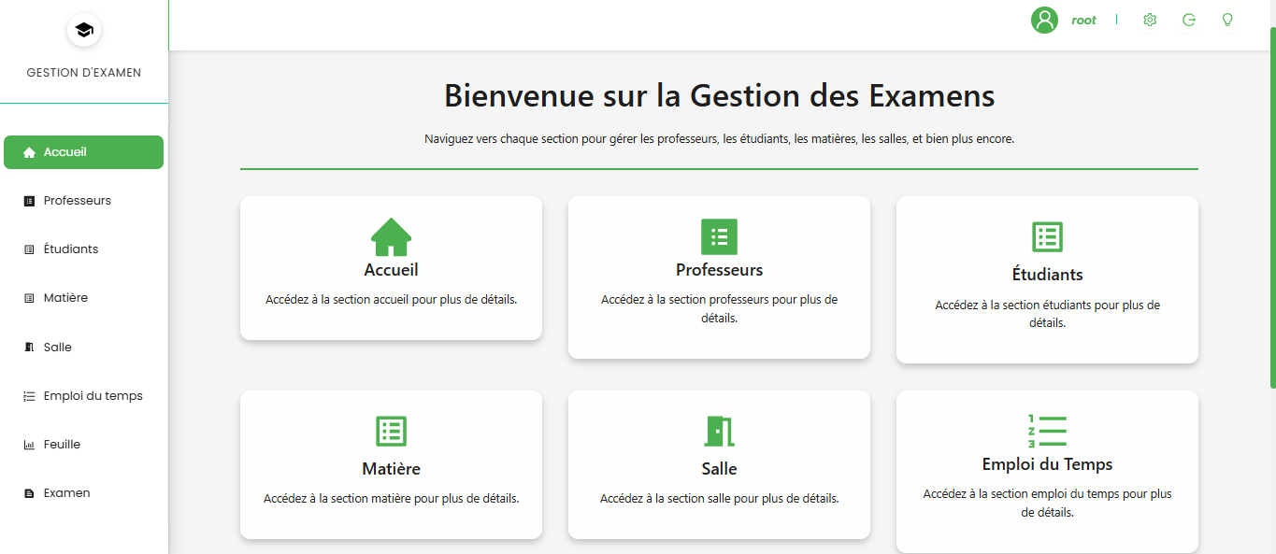Click the Étudiants sidebar list icon

pos(29,249)
